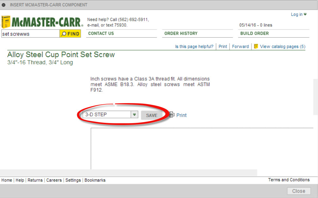Click the Need help? Call (562) 692-5911 text
Viewport: 318px width, 198px height.
[118, 20]
